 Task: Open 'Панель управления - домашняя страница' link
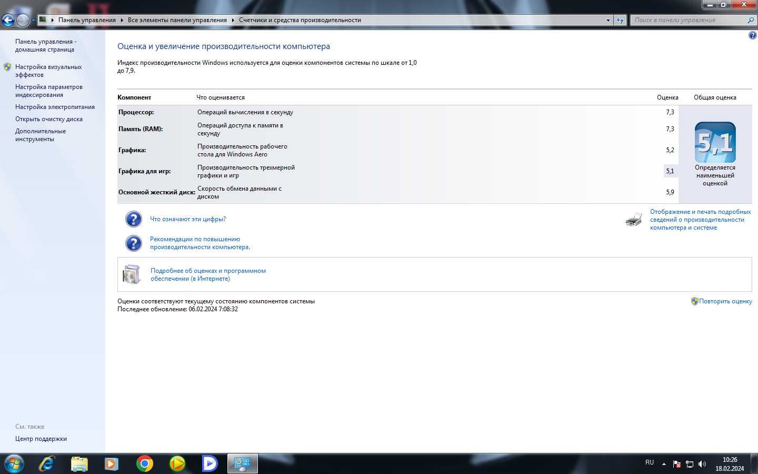coord(46,45)
